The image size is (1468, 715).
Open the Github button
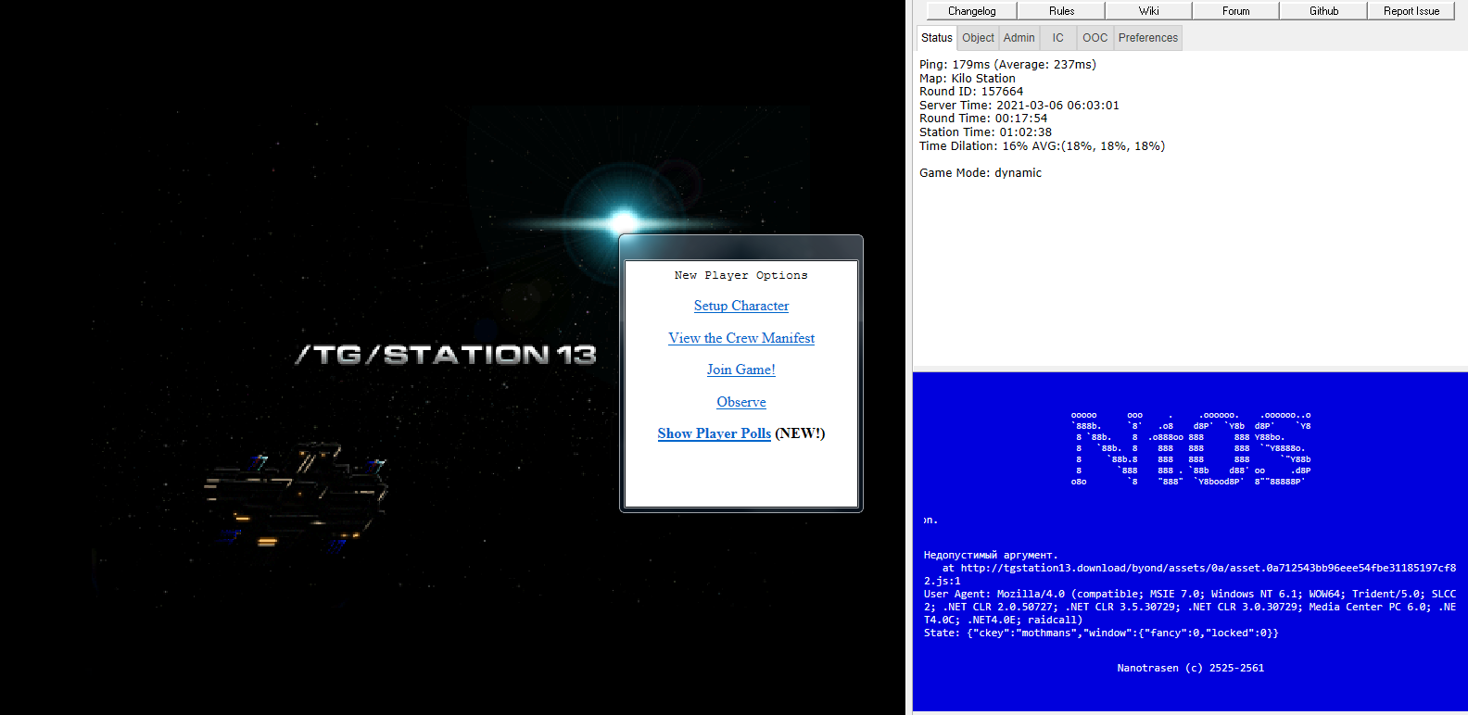click(x=1323, y=11)
